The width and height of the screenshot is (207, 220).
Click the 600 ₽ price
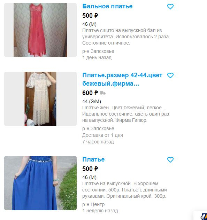(x=90, y=93)
